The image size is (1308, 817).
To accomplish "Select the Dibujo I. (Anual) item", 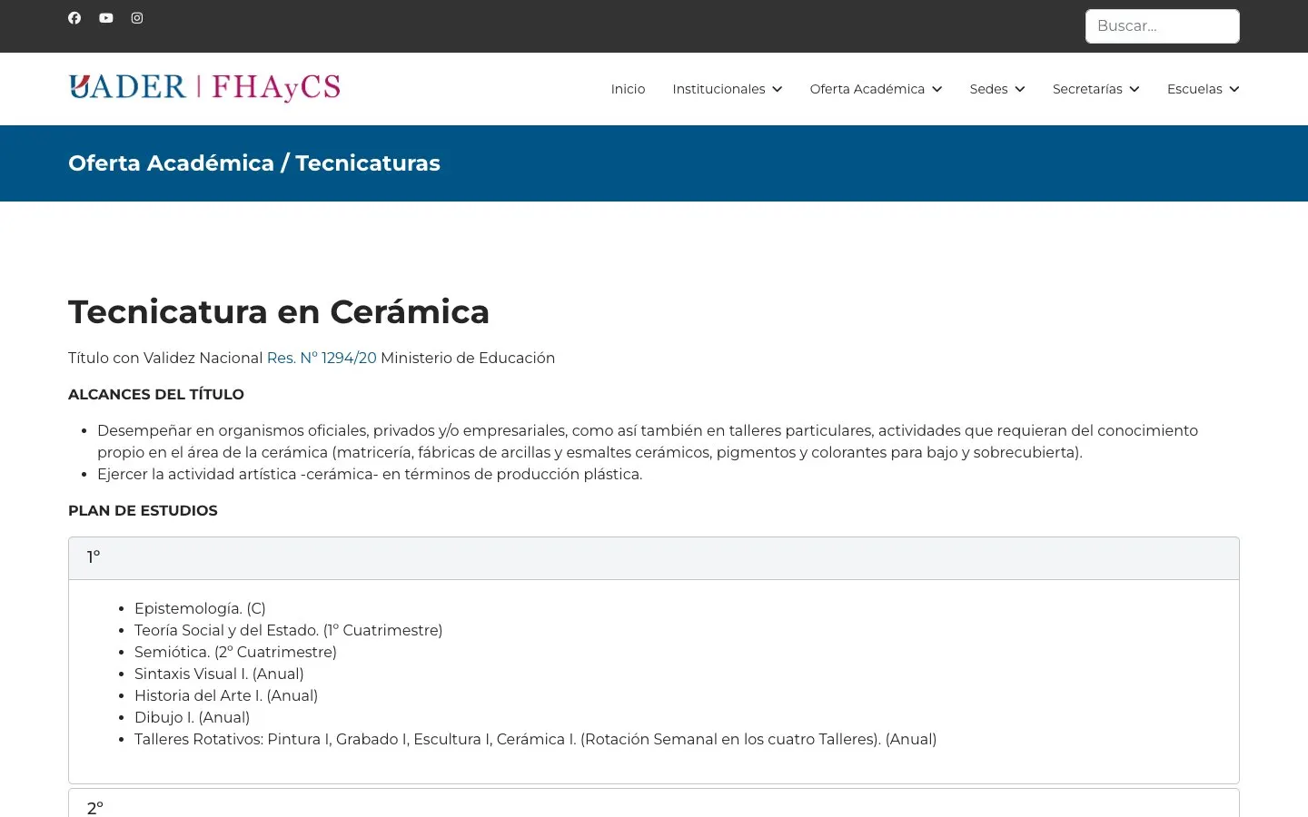I will 192,717.
